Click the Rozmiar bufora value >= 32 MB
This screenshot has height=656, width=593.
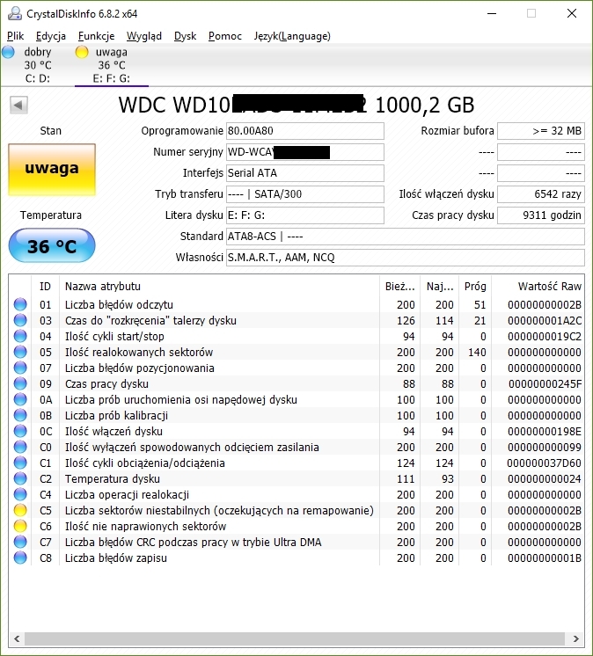[541, 131]
